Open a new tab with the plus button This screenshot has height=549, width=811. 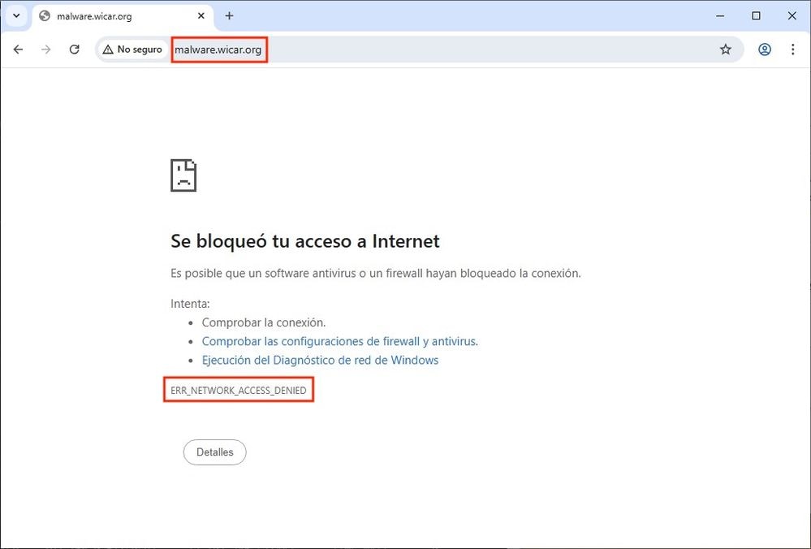coord(229,16)
